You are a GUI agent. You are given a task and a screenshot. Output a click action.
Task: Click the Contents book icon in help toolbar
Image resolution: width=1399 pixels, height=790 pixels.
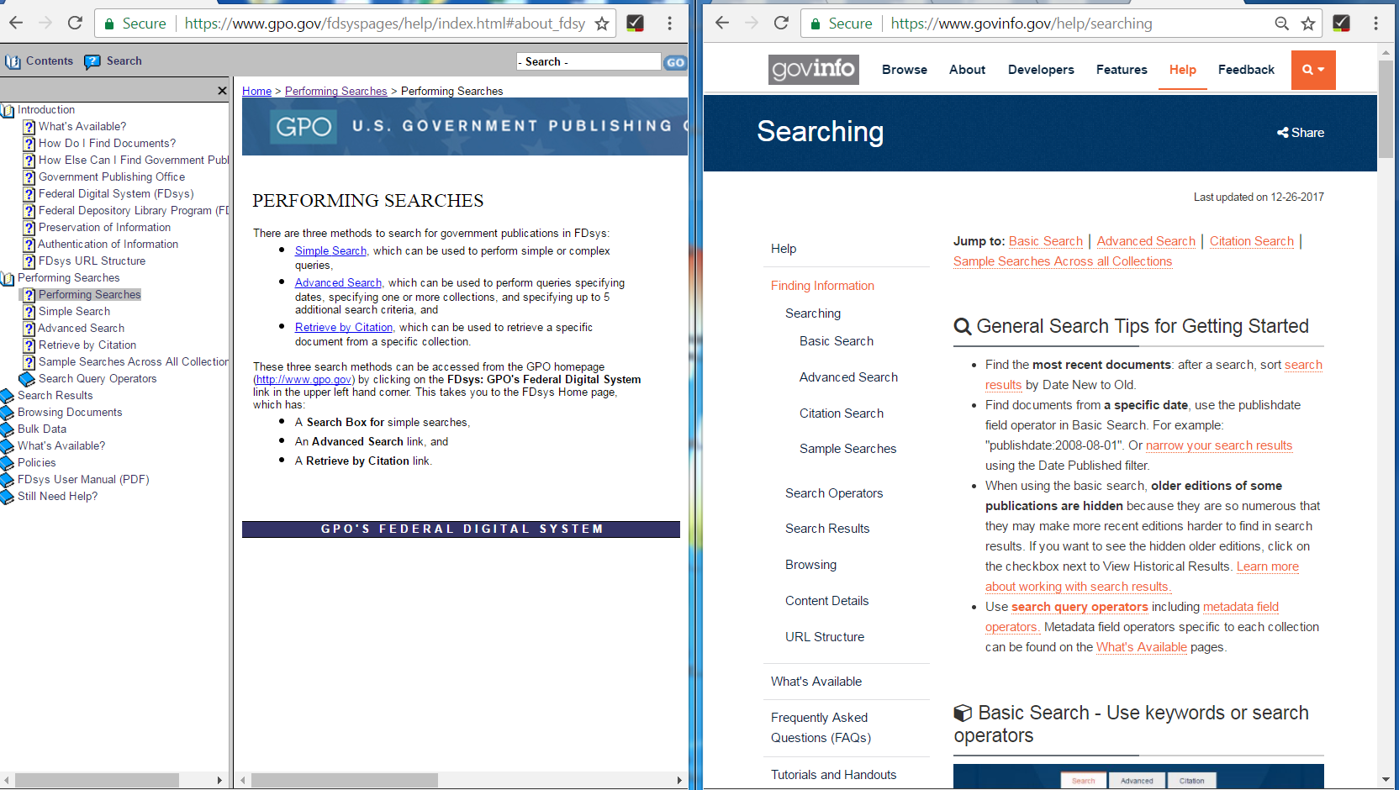13,61
